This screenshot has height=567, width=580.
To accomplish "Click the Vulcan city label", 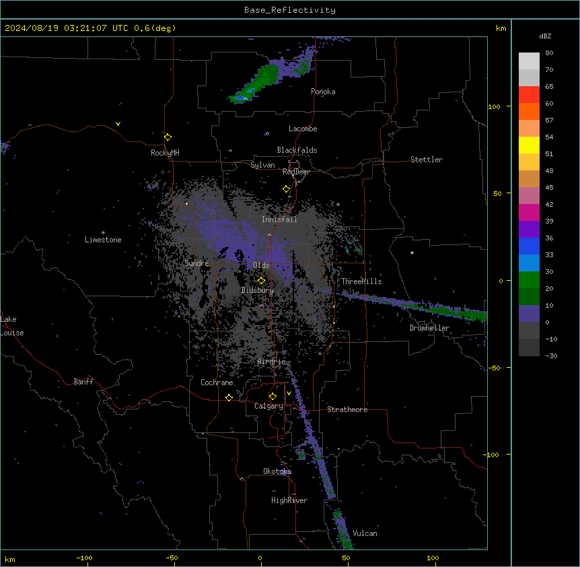I will tap(365, 533).
